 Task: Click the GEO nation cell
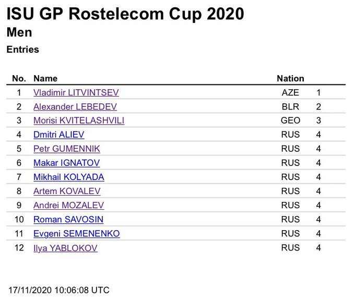[290, 121]
